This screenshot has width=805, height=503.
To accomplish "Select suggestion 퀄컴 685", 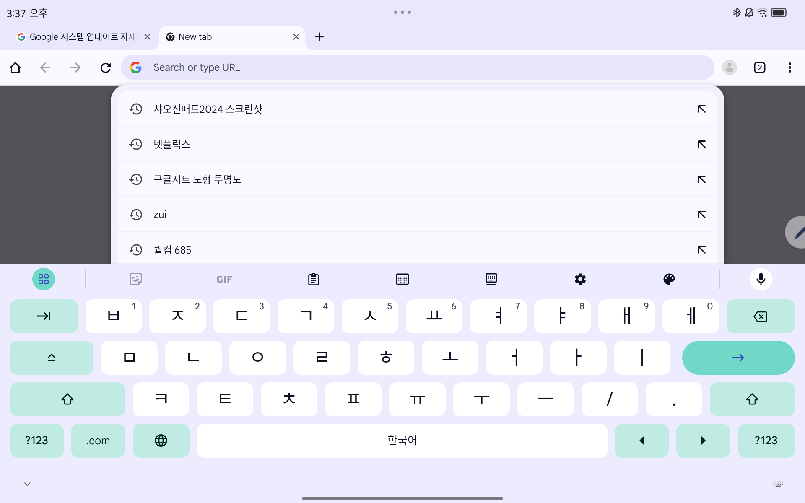I will click(x=418, y=249).
